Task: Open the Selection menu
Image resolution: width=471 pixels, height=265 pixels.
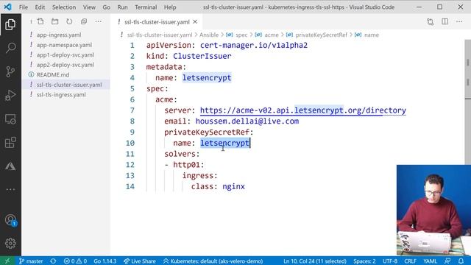Action: pyautogui.click(x=64, y=7)
